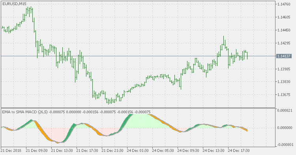Click the 21 Dec 09:30 time label
This screenshot has width=296, height=155.
(37, 151)
